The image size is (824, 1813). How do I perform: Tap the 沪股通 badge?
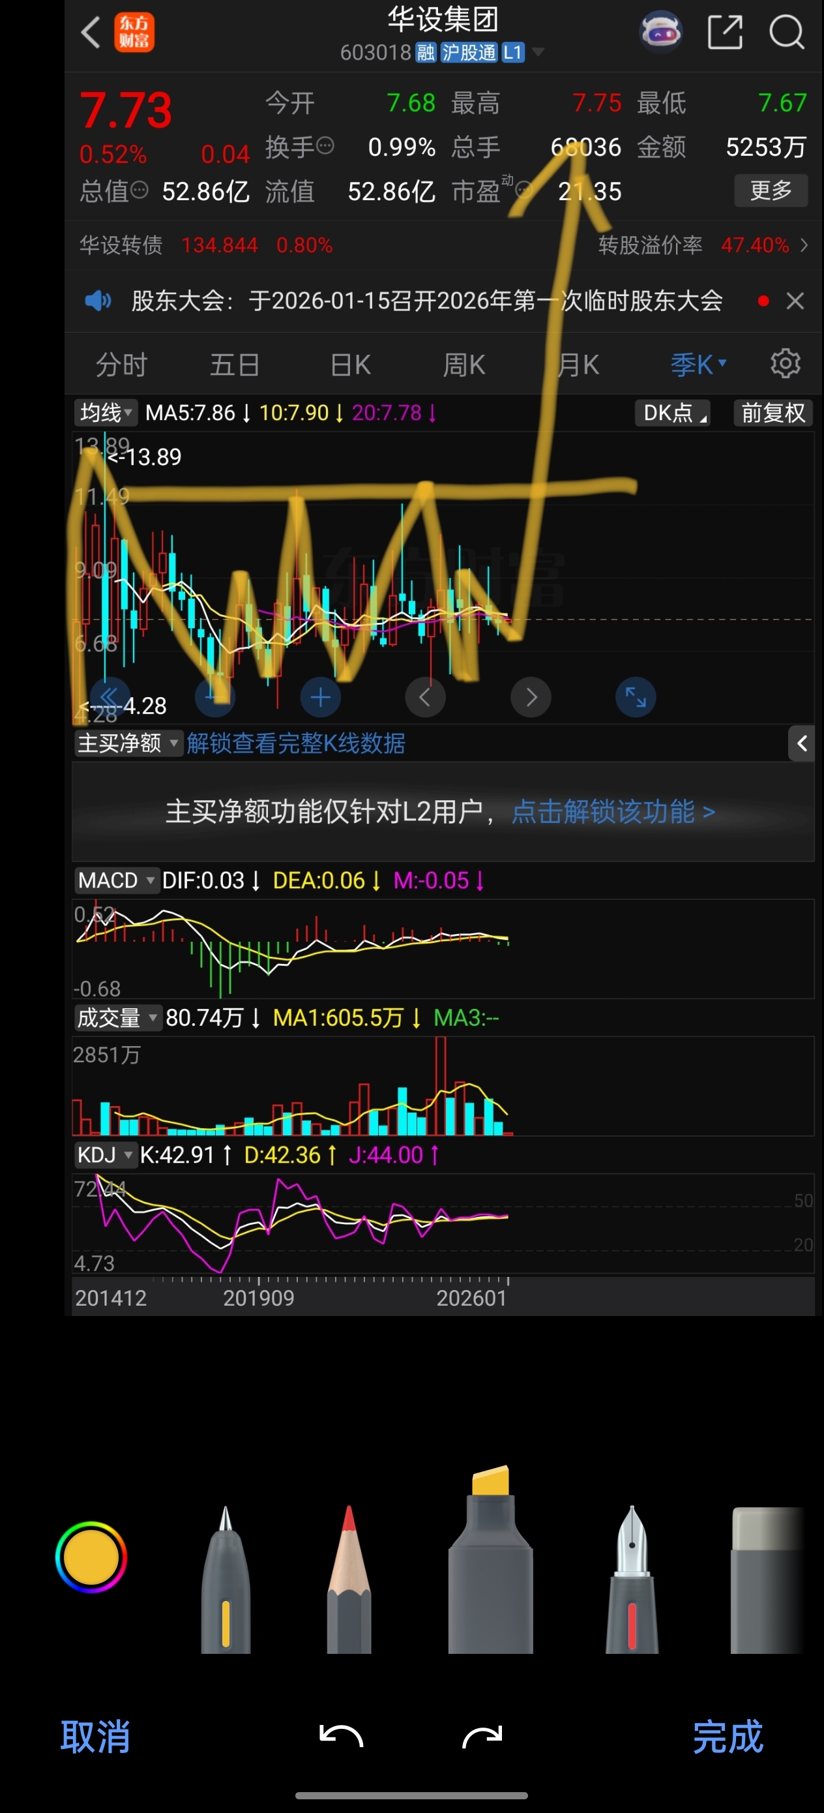point(469,52)
